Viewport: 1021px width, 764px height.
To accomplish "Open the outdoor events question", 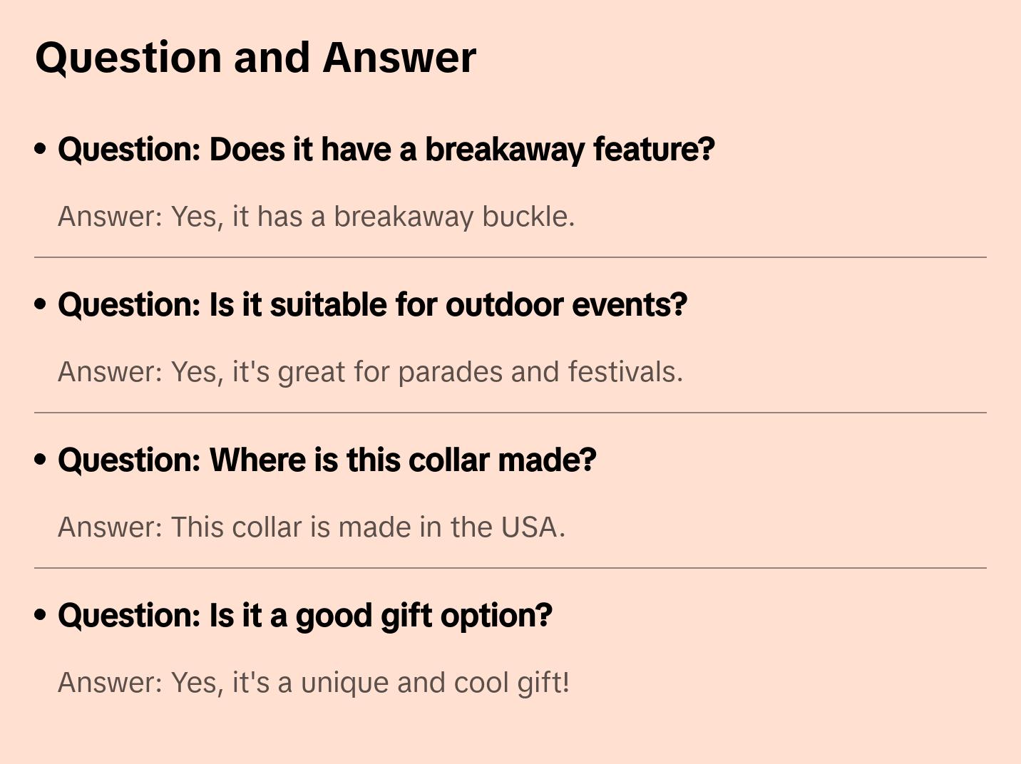I will 372,305.
